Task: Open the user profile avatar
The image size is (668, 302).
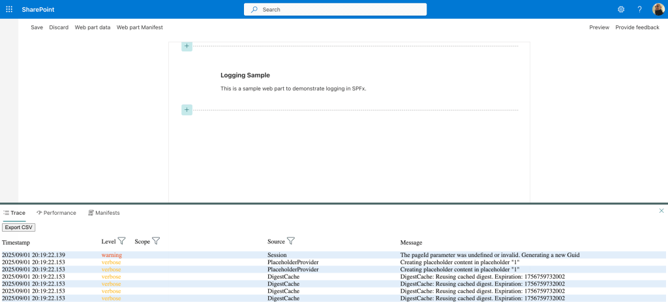Action: 658,9
